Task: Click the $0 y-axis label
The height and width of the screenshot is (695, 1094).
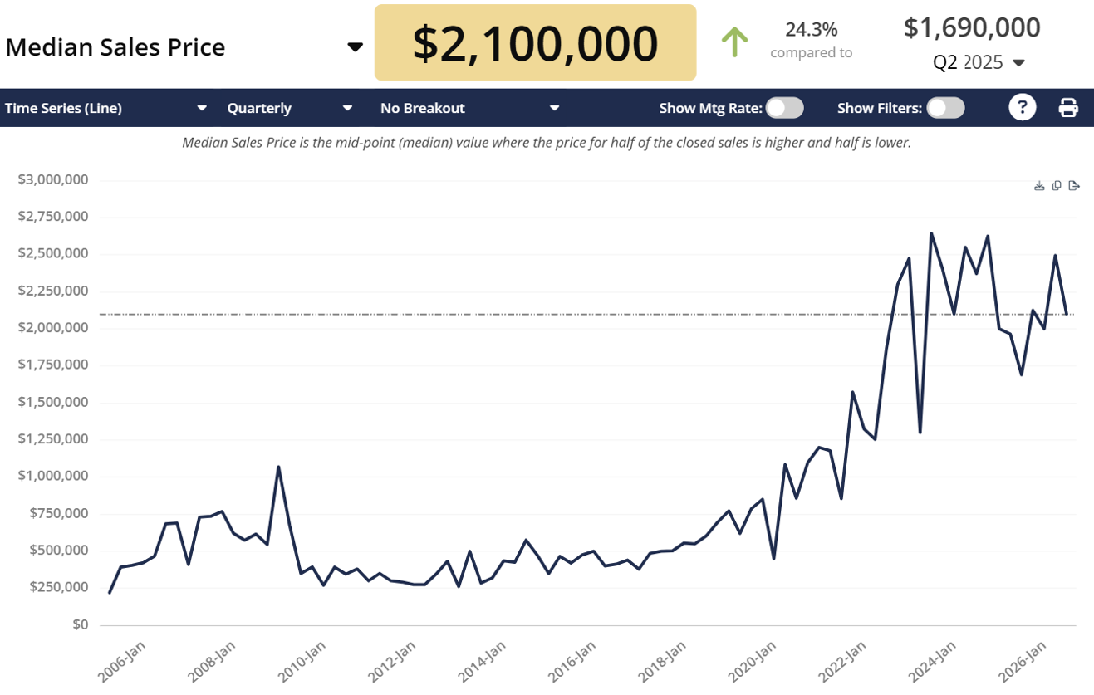Action: 81,624
